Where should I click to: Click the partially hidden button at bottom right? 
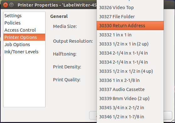tap(168, 115)
